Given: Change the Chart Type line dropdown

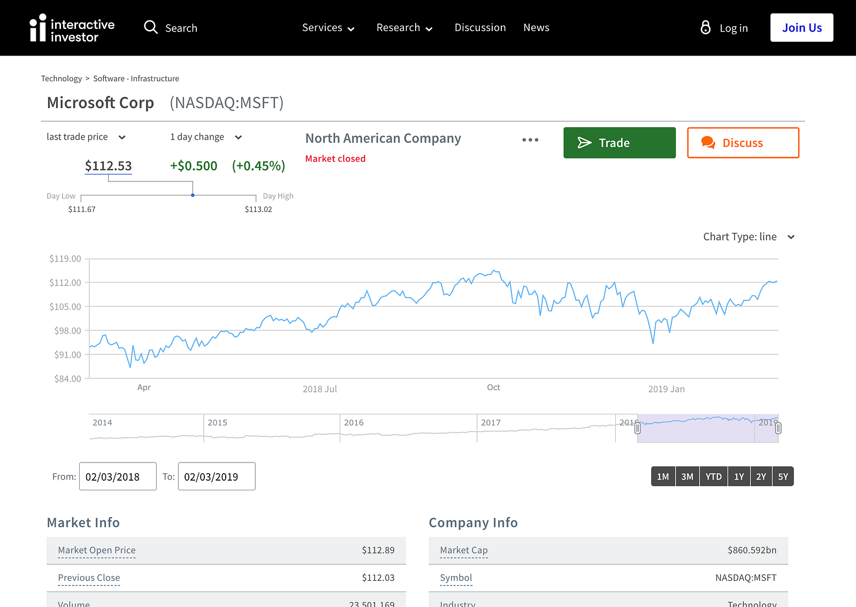Looking at the screenshot, I should (748, 237).
